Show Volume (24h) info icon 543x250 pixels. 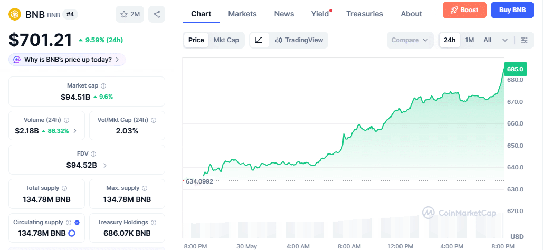[x=66, y=120]
